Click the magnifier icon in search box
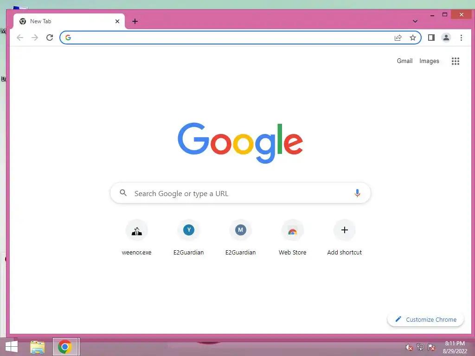The image size is (475, 356). point(123,193)
